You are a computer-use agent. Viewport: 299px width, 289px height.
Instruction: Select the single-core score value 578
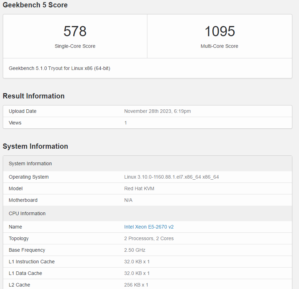(75, 31)
